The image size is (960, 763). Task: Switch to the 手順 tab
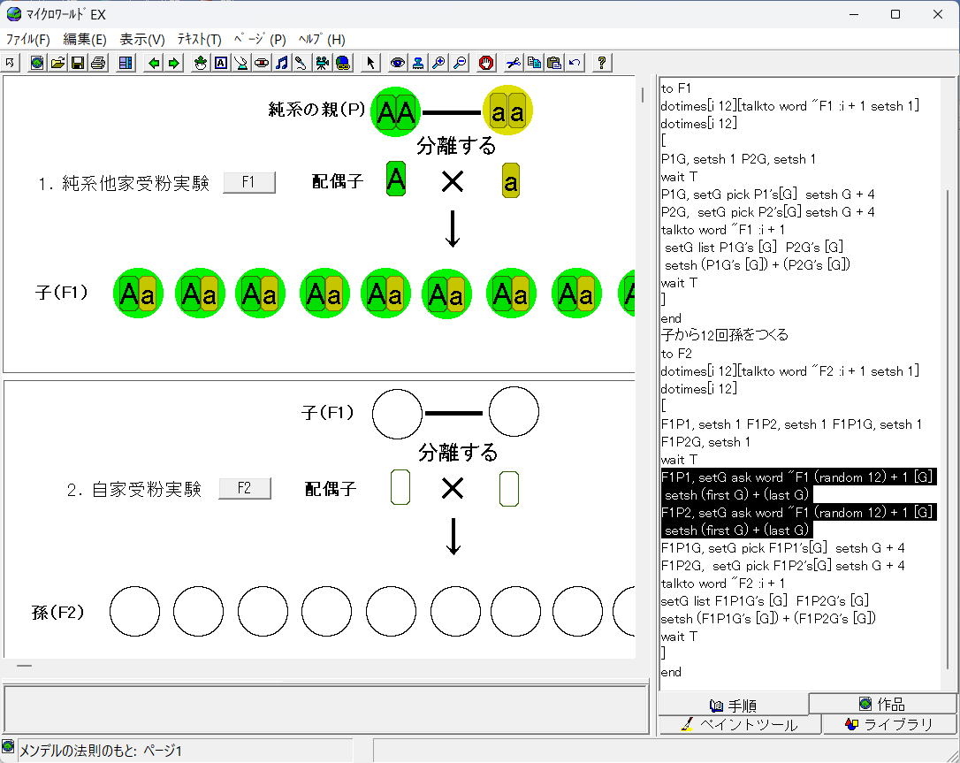coord(734,706)
